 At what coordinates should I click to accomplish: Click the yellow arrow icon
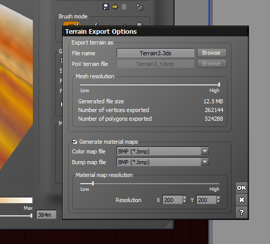tap(115, 7)
